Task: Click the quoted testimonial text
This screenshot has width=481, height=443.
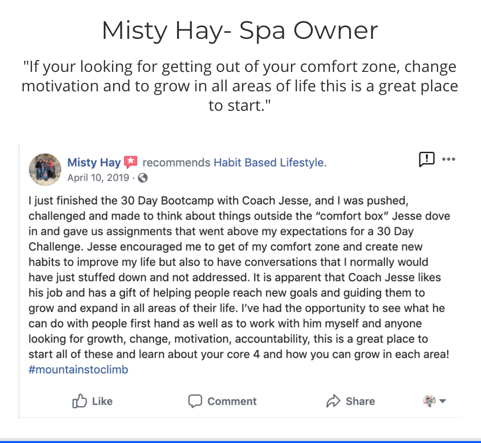Action: pos(240,85)
